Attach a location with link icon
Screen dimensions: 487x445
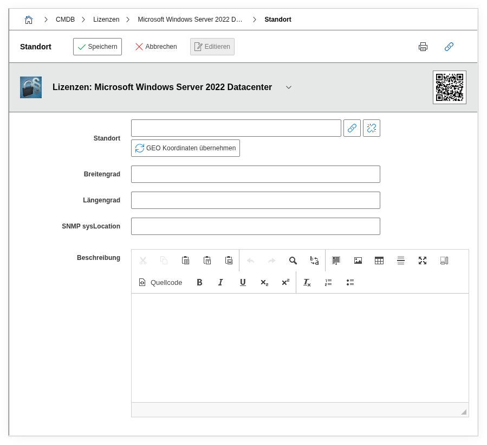[x=352, y=128]
